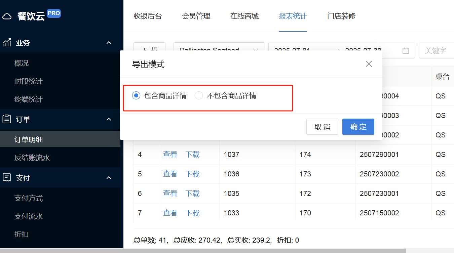
Task: Open 支付流水 in the sidebar
Action: [29, 216]
